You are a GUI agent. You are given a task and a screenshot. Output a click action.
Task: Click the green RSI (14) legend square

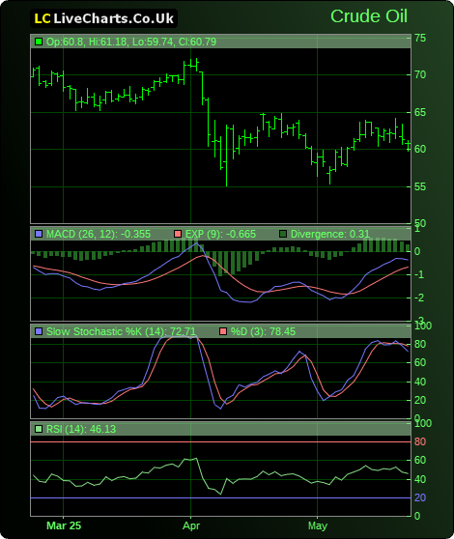39,429
